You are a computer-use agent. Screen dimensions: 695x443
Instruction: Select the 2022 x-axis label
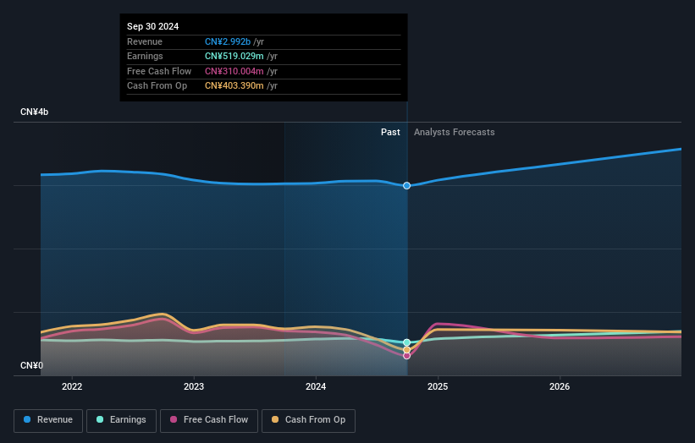point(72,386)
